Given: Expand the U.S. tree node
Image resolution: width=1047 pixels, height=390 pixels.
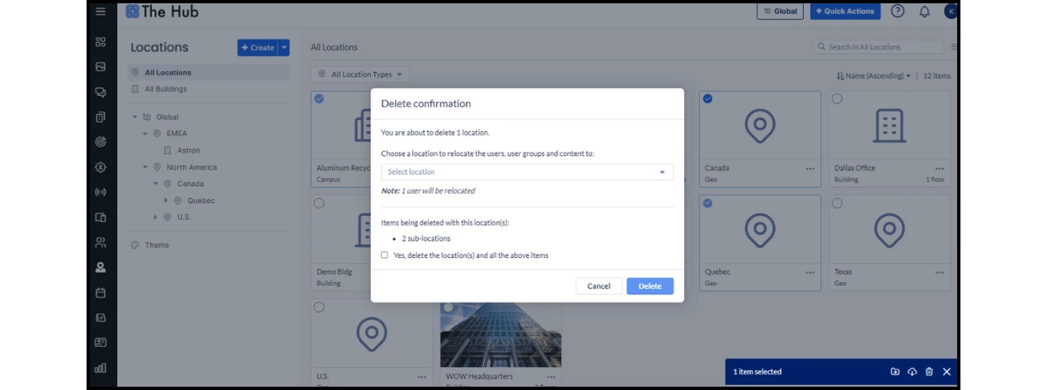Looking at the screenshot, I should (x=156, y=217).
